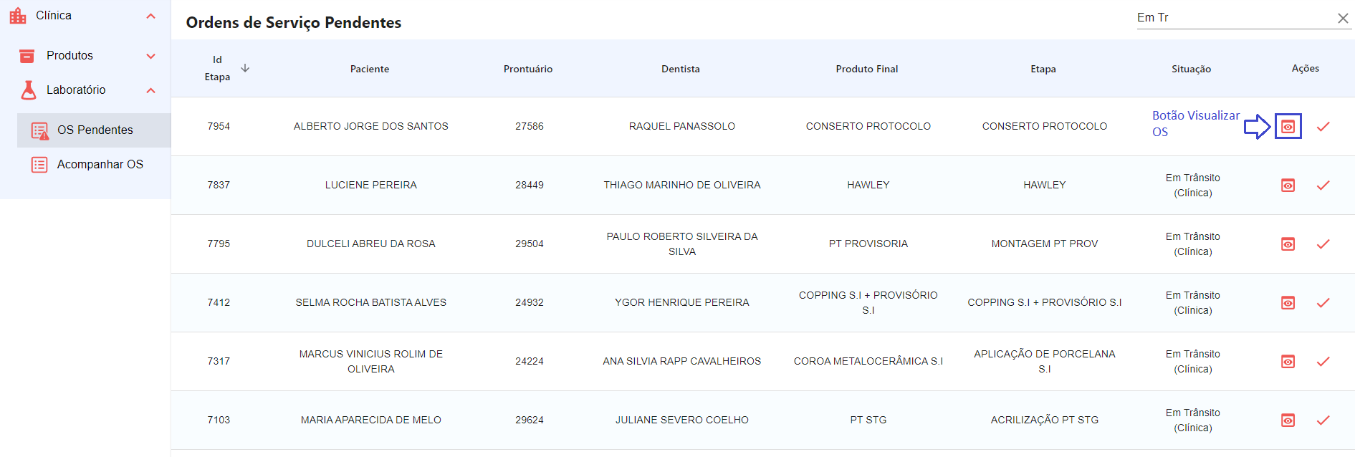1355x457 pixels.
Task: Click checkmark for Luciene Pereira row
Action: click(x=1323, y=186)
